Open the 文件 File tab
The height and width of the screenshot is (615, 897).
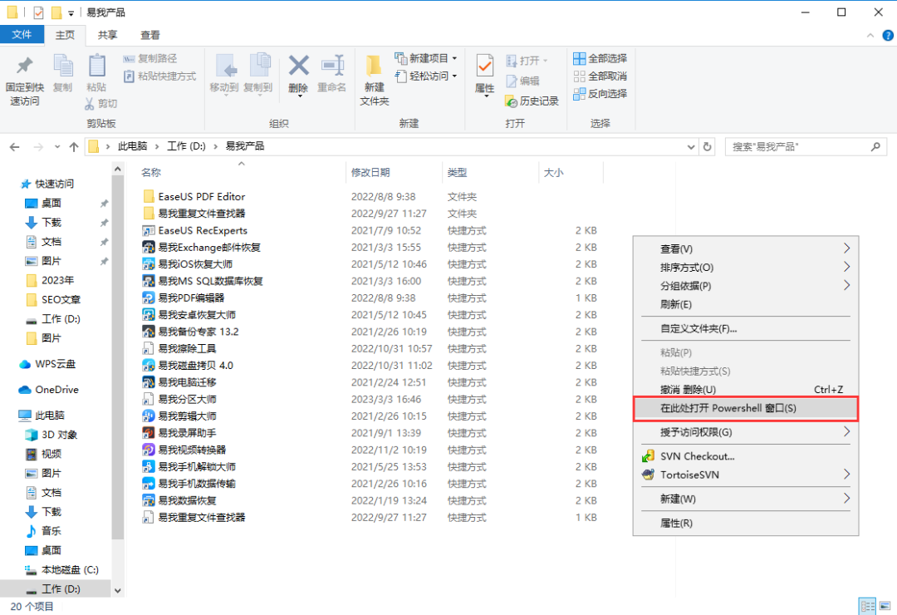(x=22, y=35)
